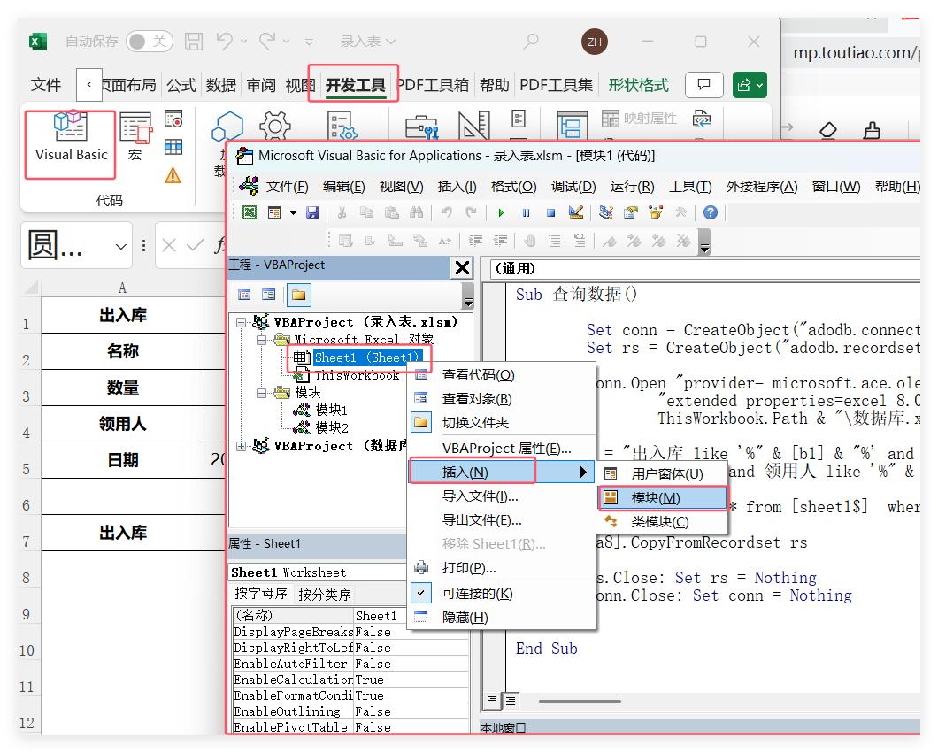
Task: Click the Record Macro icon
Action: (x=173, y=119)
